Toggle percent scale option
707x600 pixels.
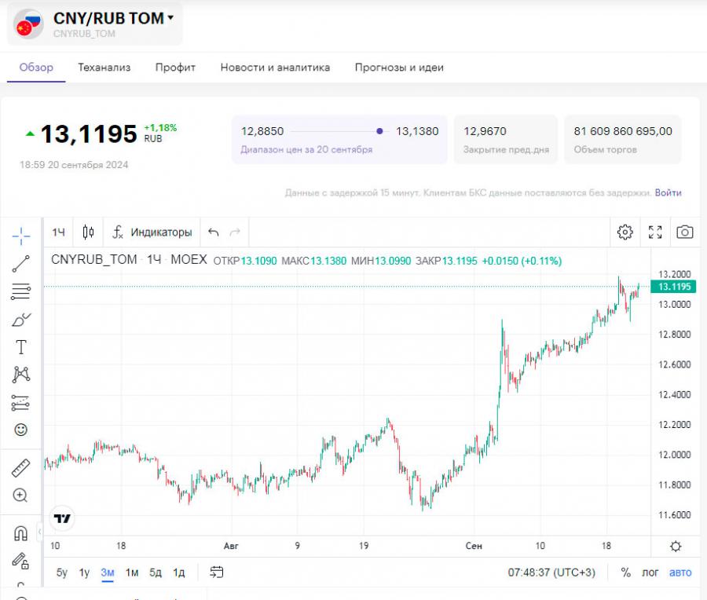626,573
